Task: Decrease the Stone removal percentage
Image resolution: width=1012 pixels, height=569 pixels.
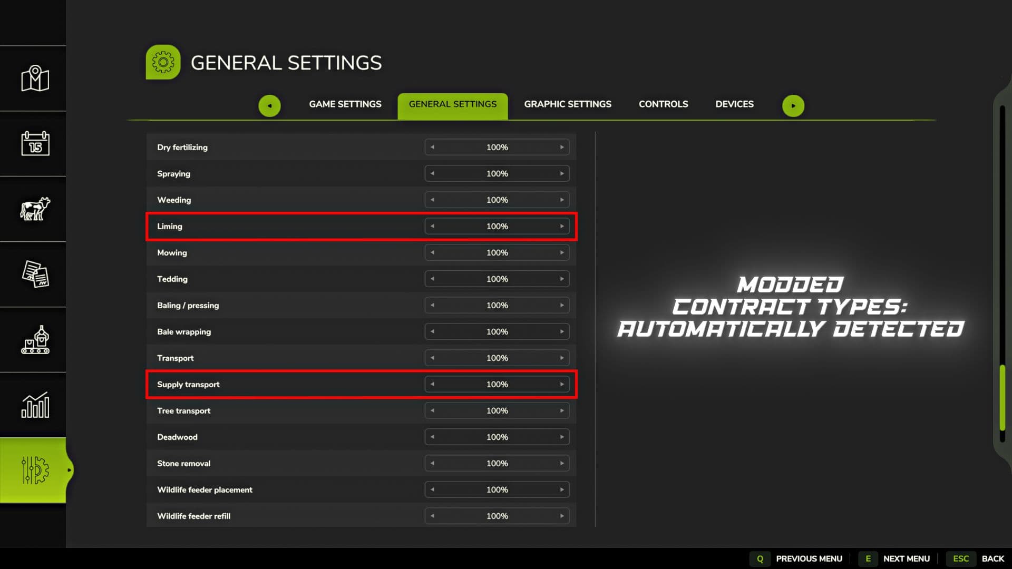Action: 432,463
